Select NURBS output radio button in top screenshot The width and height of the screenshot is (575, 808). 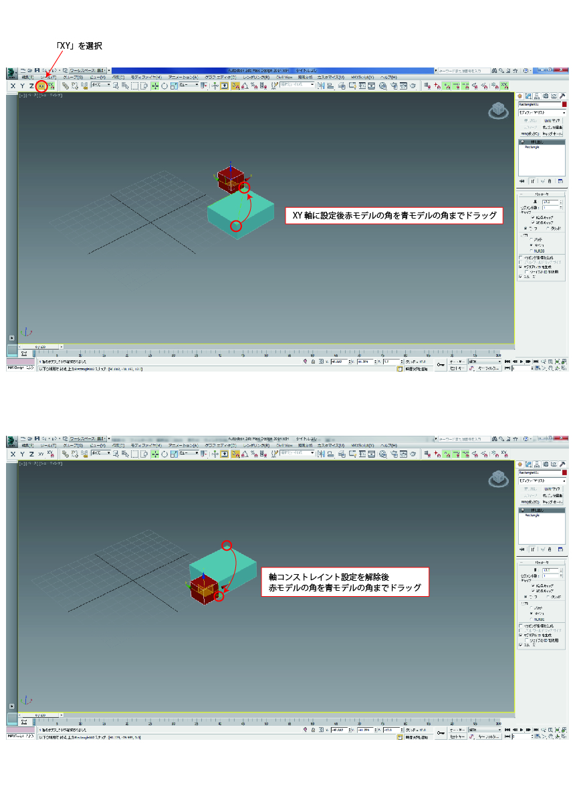(x=531, y=251)
